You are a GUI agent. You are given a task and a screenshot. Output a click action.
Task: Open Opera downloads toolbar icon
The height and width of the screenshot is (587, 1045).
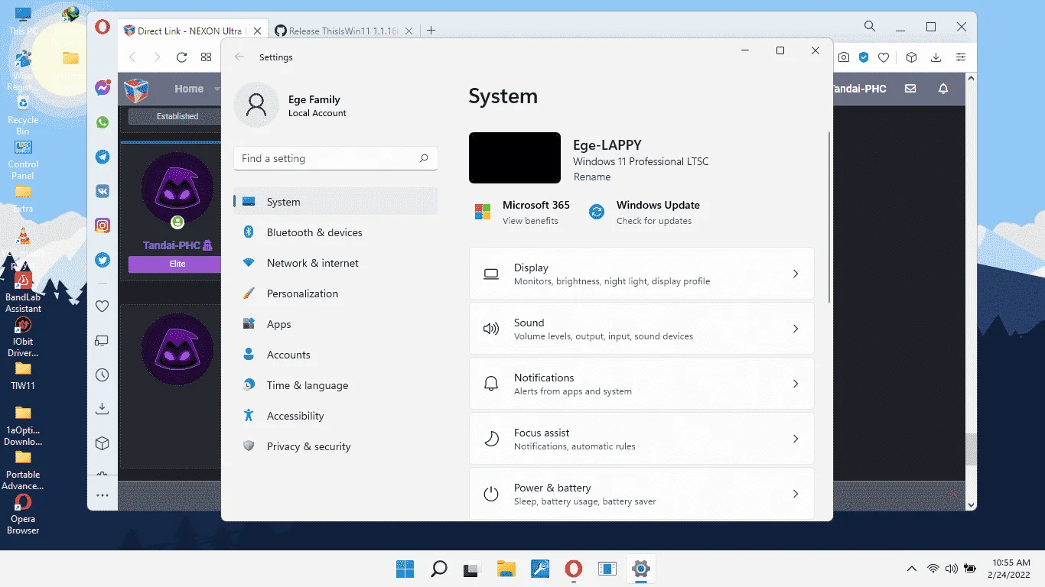pyautogui.click(x=936, y=57)
